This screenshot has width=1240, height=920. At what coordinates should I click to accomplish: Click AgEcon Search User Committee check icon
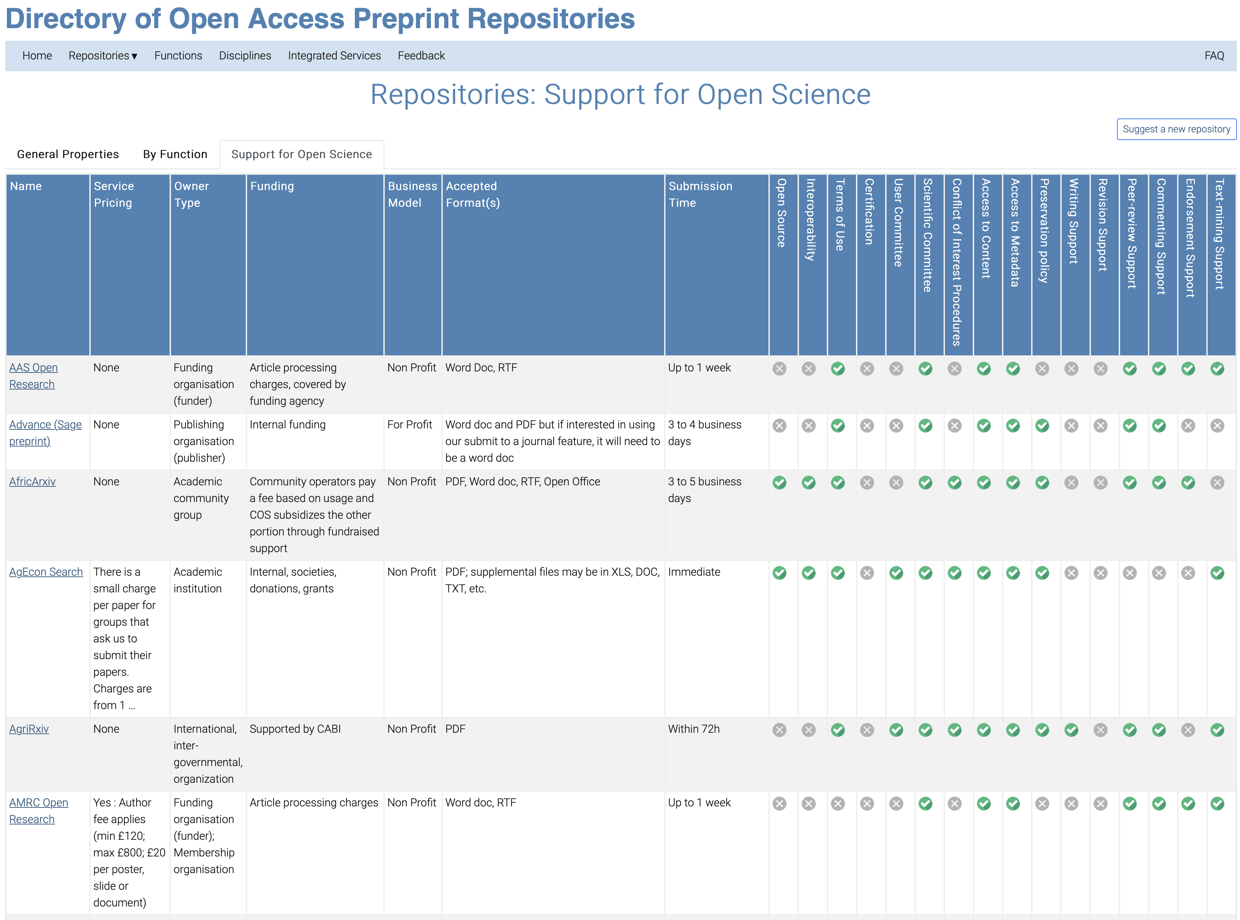(896, 573)
